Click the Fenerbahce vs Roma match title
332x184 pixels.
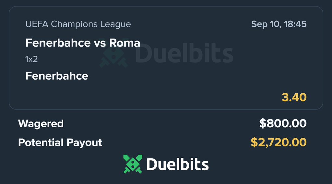click(x=83, y=43)
